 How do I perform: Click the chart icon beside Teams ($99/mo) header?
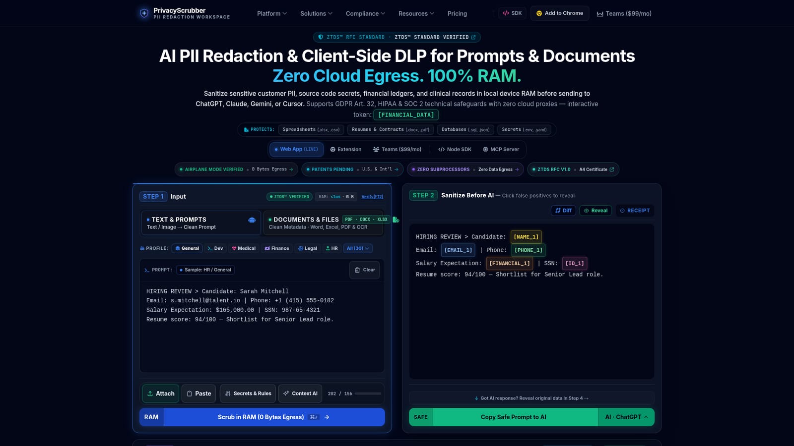click(600, 14)
